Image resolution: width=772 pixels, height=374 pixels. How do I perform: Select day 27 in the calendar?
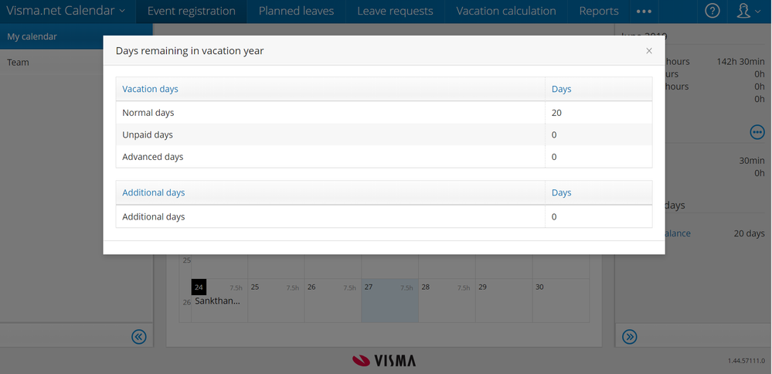(390, 301)
